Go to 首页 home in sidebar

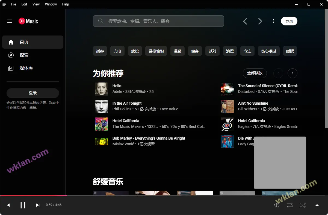(33, 42)
